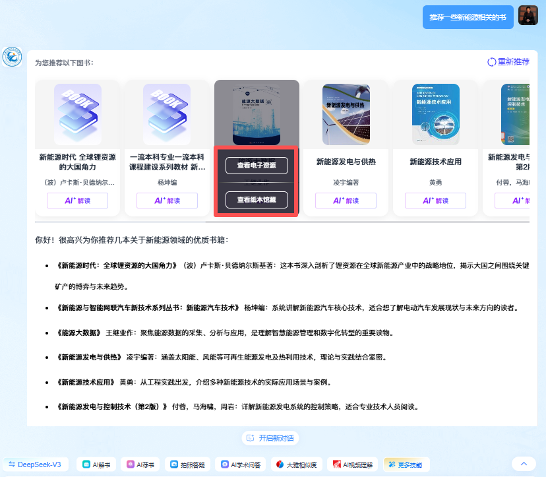
Task: Click 查看电子资源 button
Action: pos(257,165)
